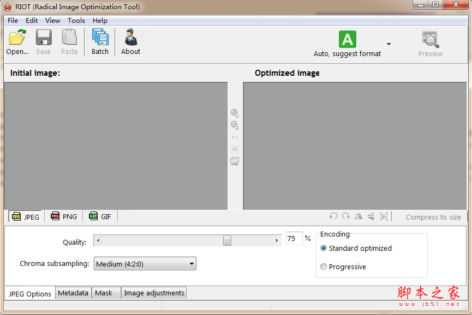Flip image vertically
The image size is (472, 315).
click(371, 216)
